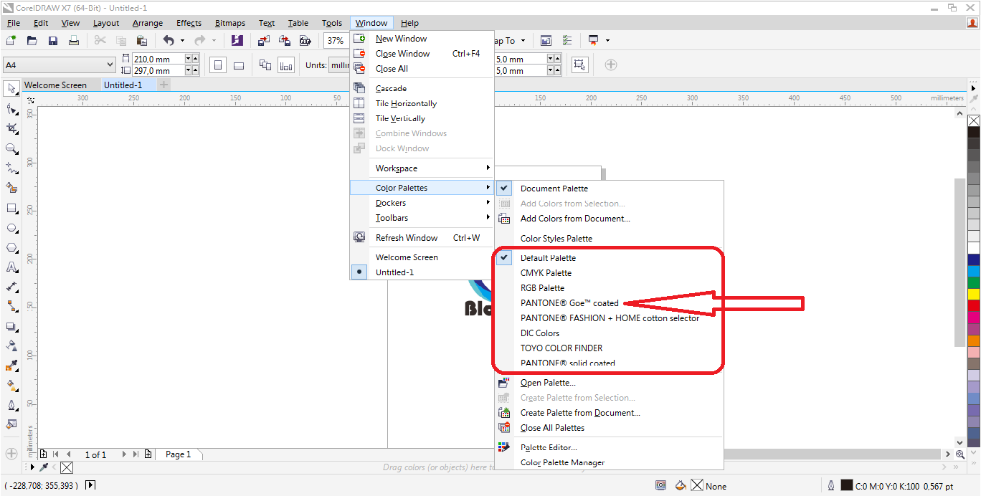The height and width of the screenshot is (496, 981).
Task: Set page orientation to Portrait
Action: [x=218, y=65]
